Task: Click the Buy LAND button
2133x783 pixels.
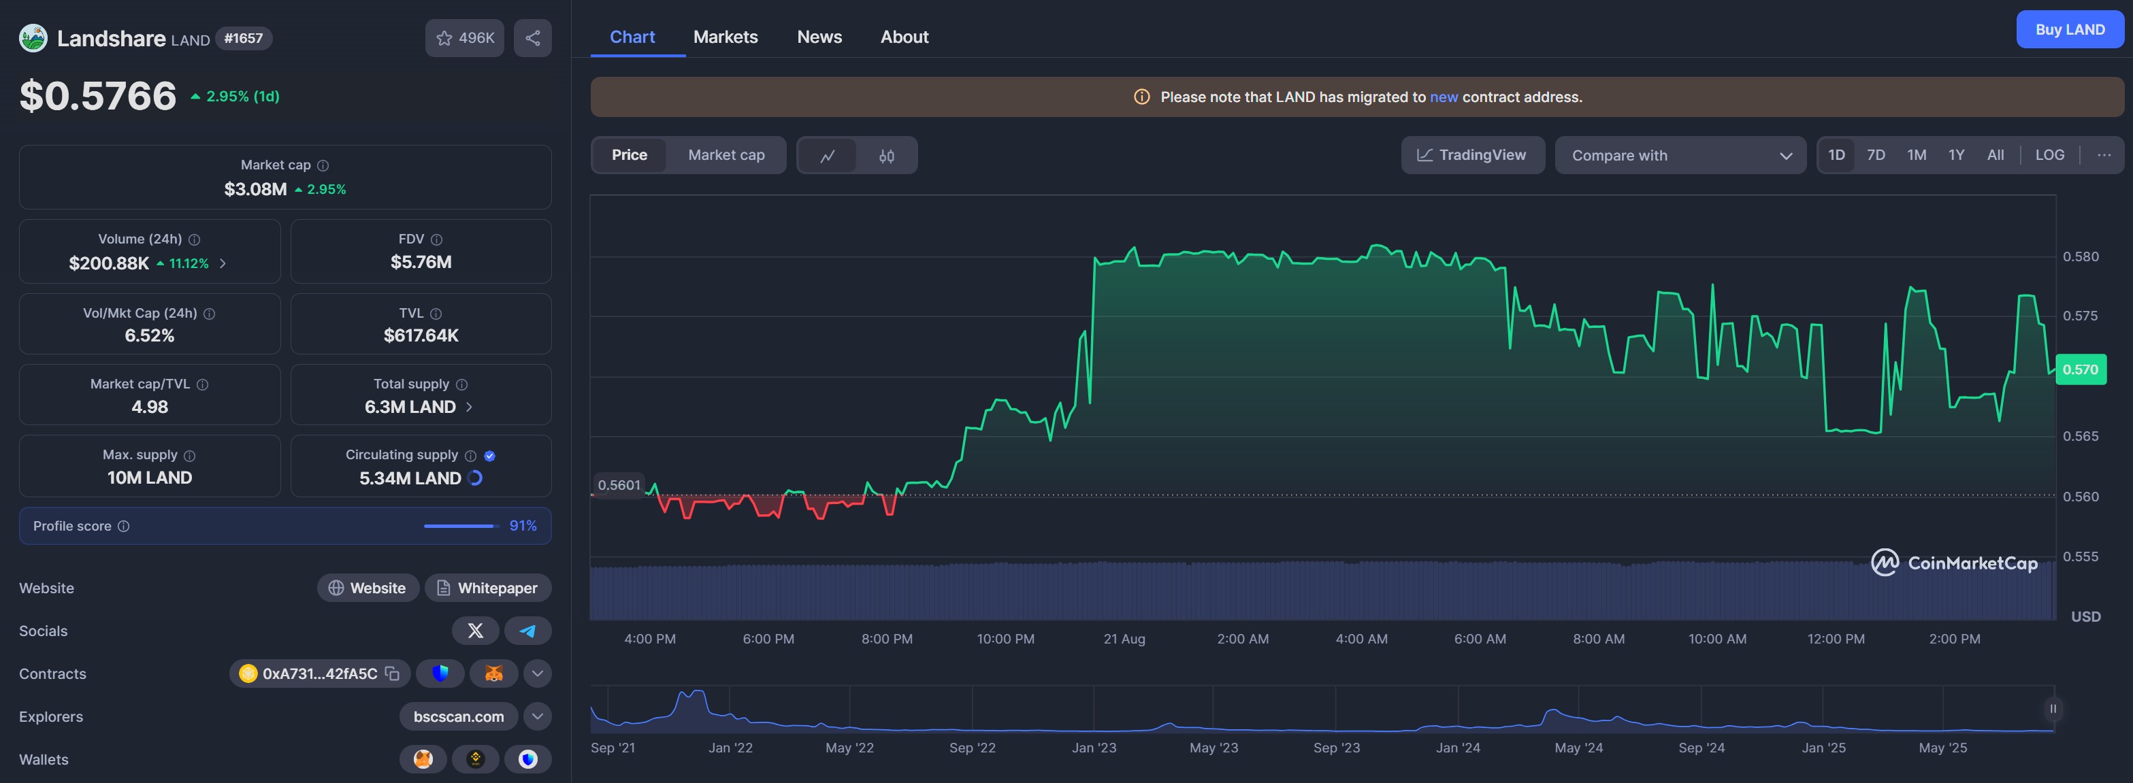Action: [2069, 30]
